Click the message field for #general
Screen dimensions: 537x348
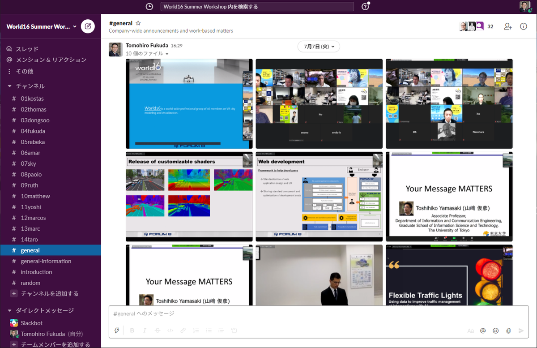point(319,314)
